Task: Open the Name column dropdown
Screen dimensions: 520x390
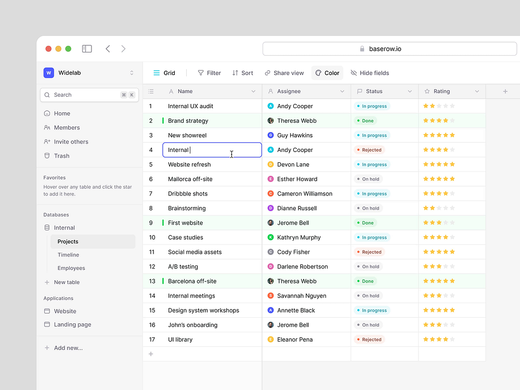Action: point(254,91)
